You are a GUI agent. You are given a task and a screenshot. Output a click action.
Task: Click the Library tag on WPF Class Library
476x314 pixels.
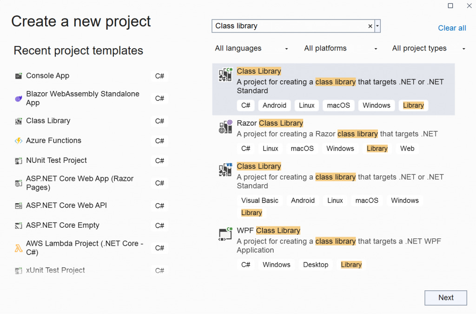coord(351,265)
